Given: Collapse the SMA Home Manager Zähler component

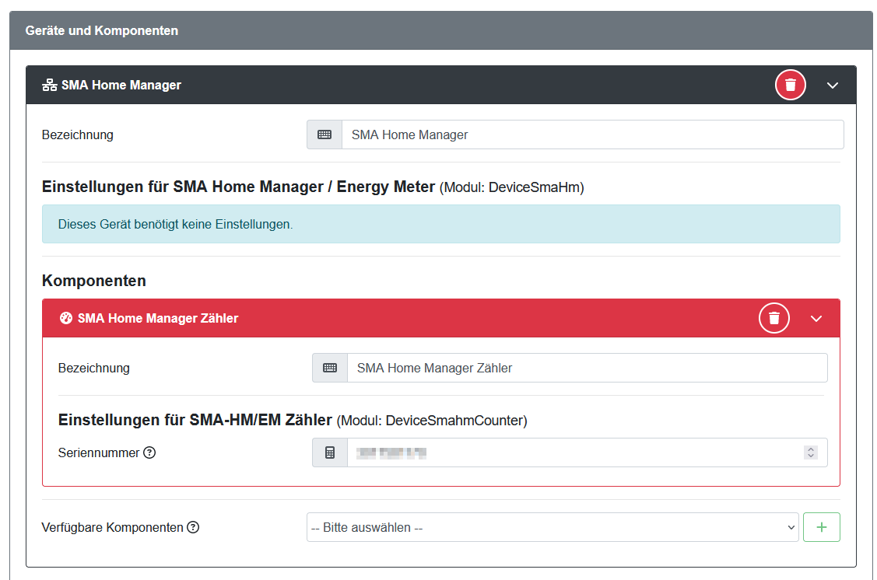Looking at the screenshot, I should (x=816, y=319).
